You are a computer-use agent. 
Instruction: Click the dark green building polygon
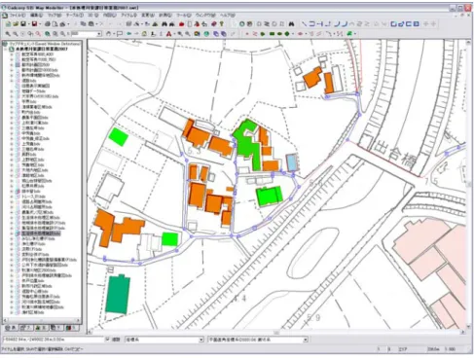pos(118,295)
